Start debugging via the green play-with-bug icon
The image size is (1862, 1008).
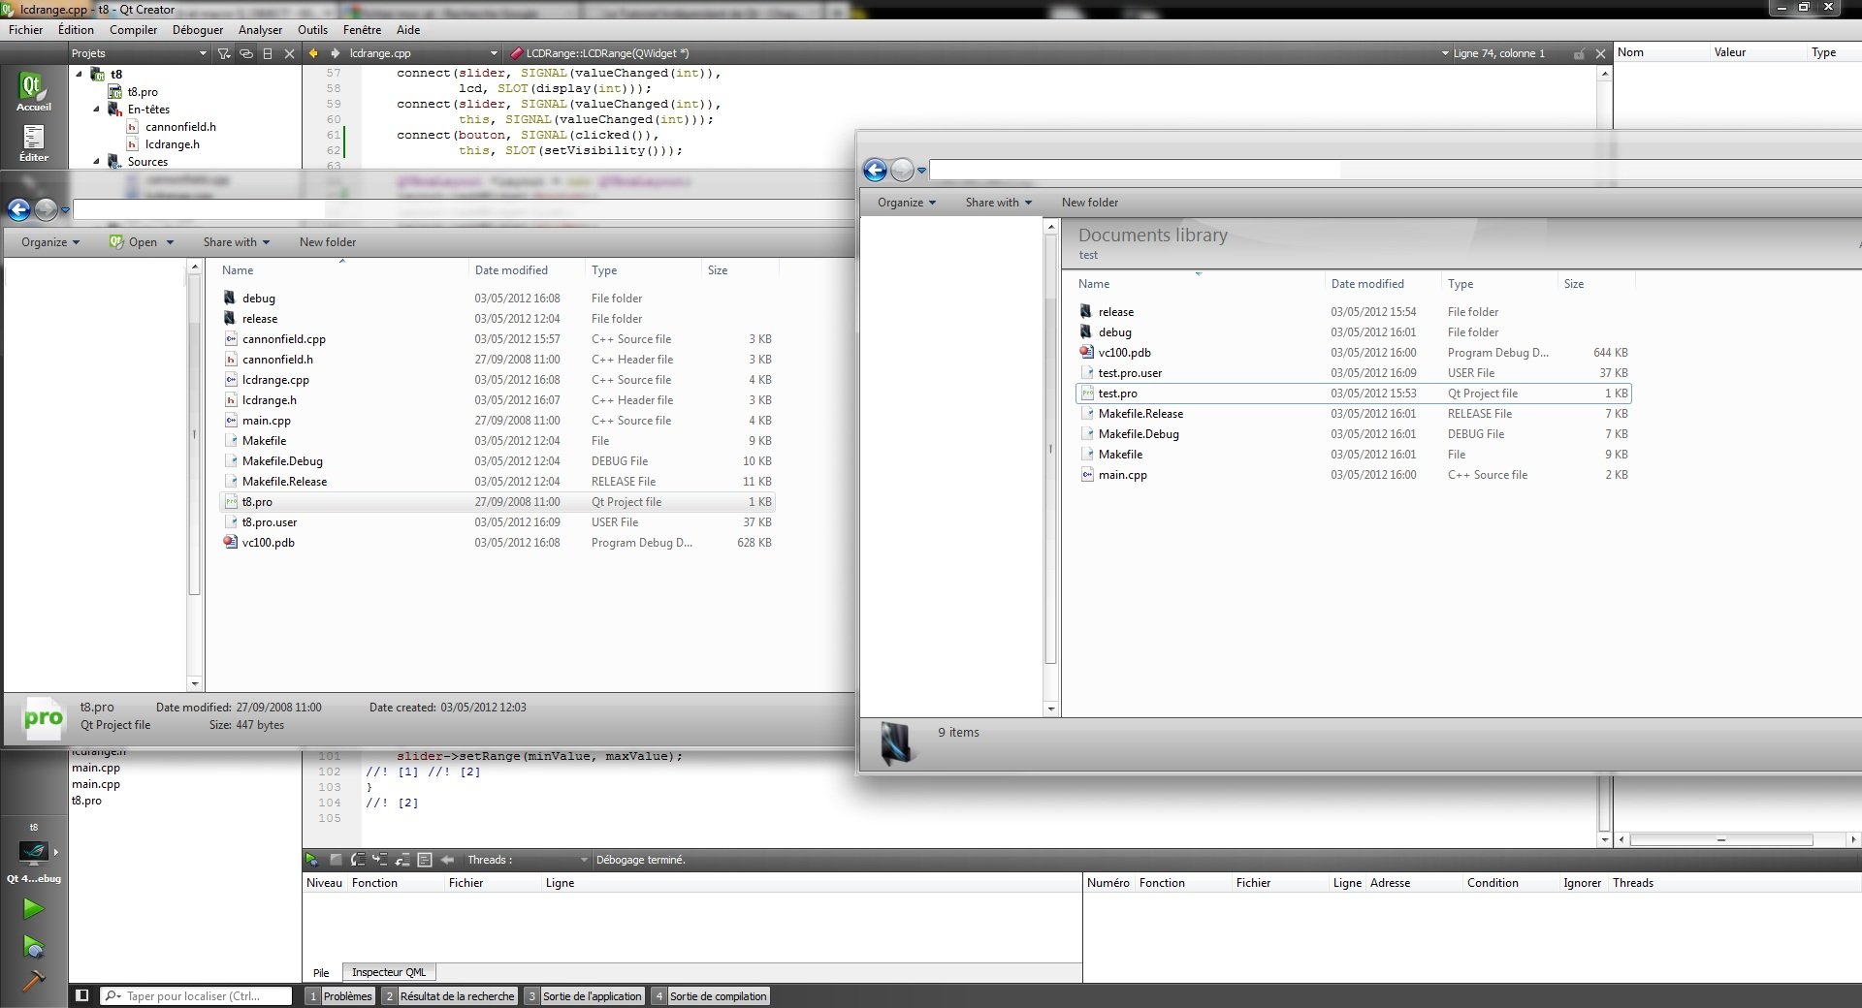33,947
